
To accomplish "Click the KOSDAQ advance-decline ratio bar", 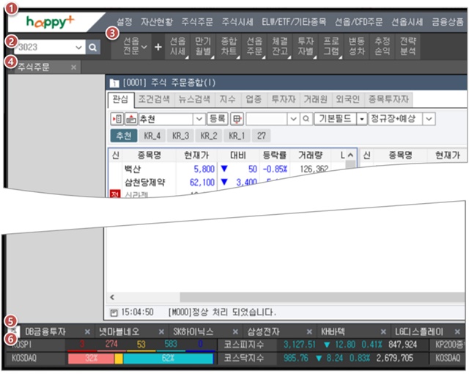I will [x=141, y=359].
